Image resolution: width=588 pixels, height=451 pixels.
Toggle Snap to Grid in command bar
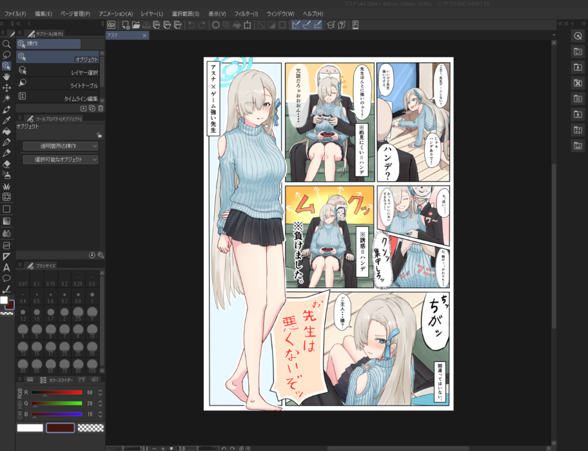click(317, 25)
